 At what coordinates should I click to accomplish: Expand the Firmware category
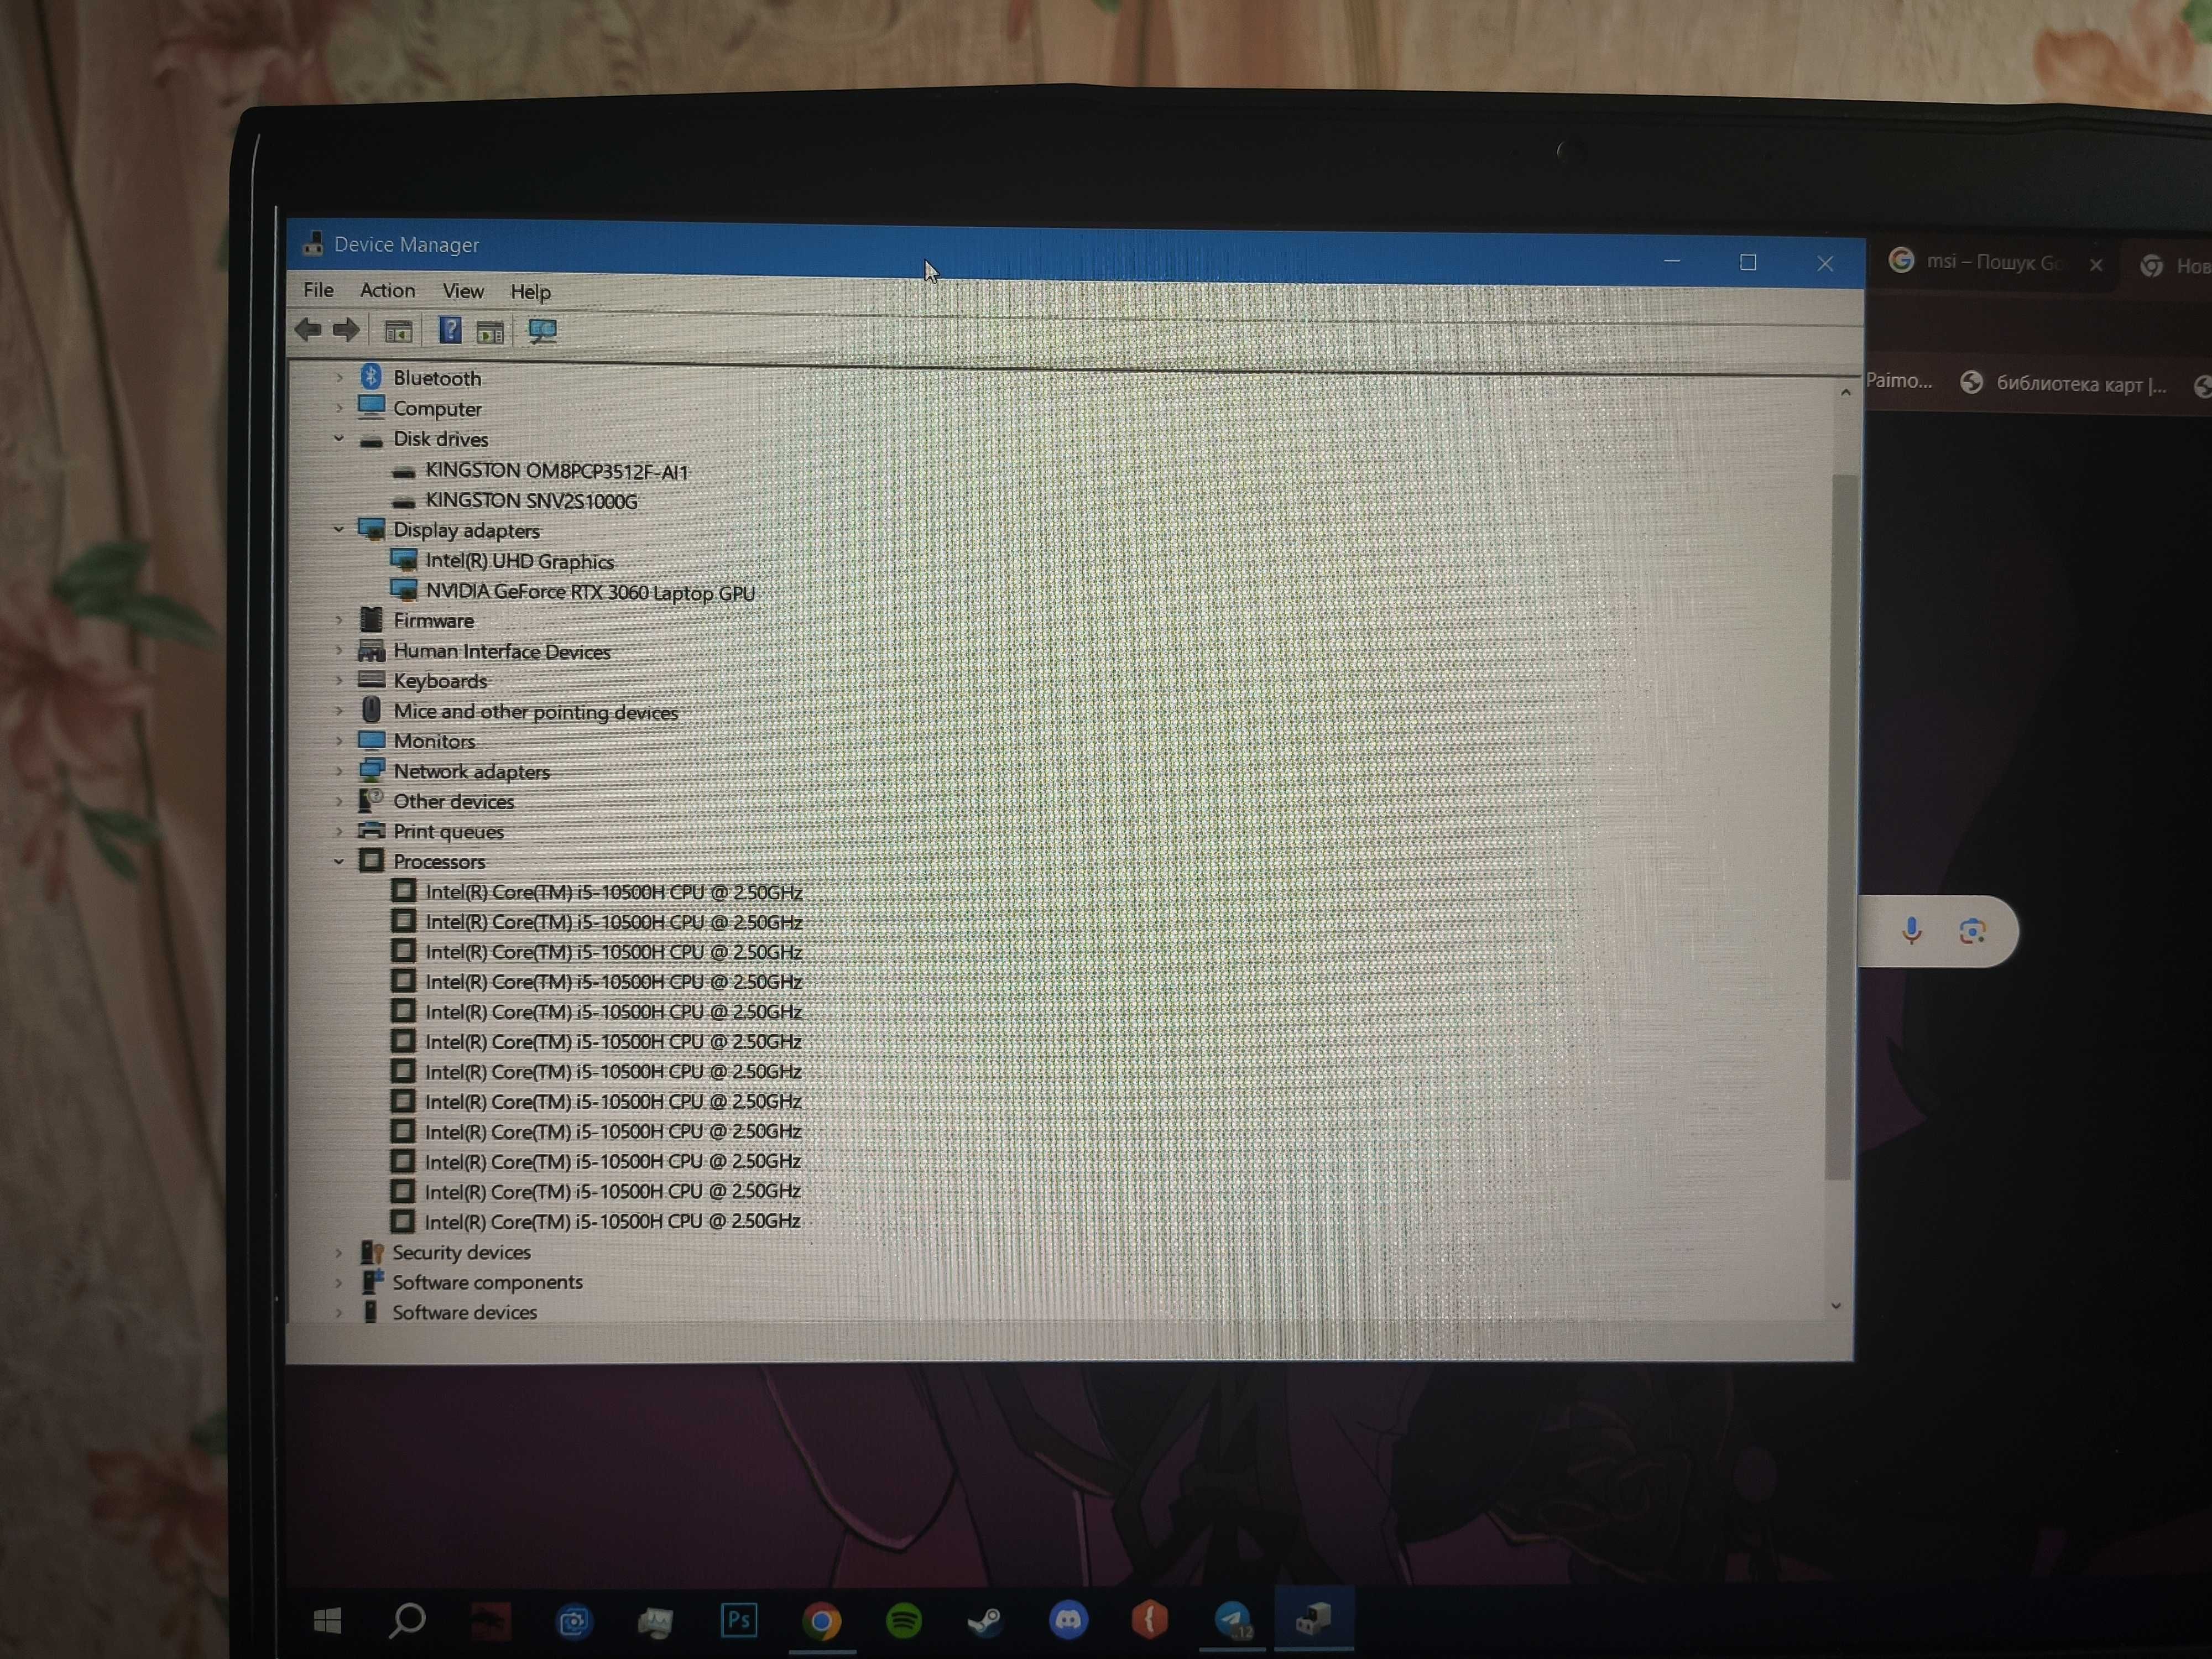[x=339, y=620]
